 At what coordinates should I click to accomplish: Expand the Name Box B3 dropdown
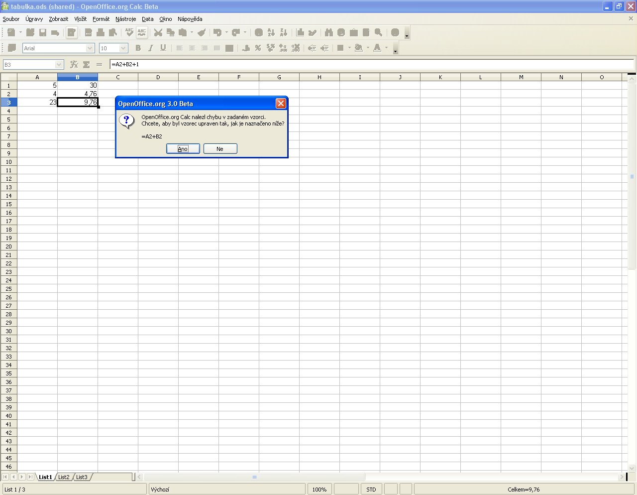59,65
